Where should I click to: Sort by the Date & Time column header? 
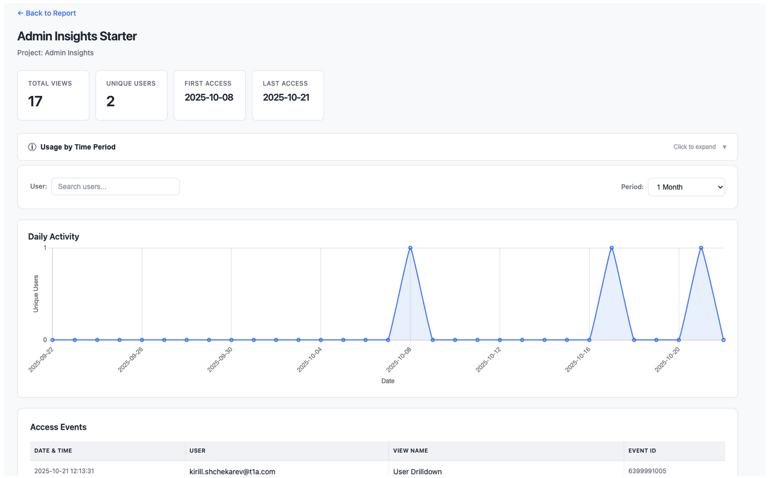[53, 451]
